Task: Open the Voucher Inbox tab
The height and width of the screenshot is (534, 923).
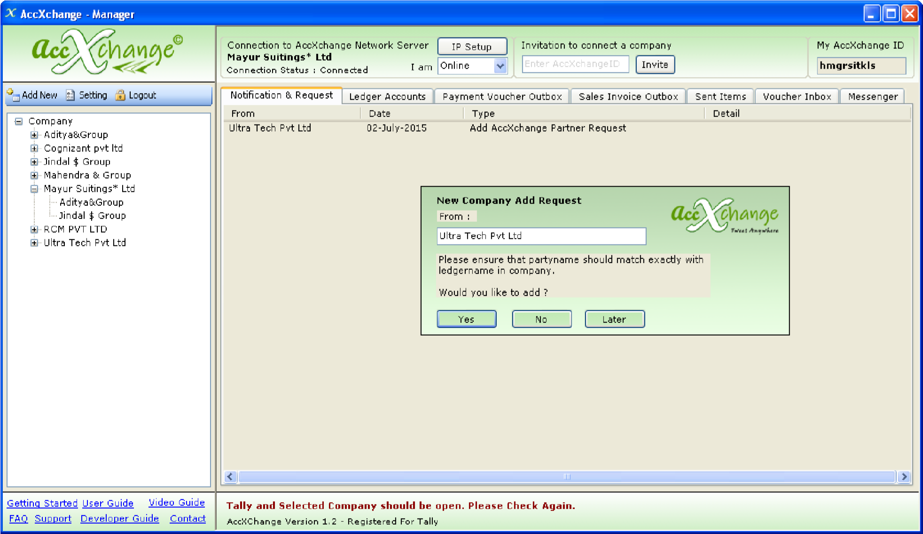Action: click(x=797, y=96)
